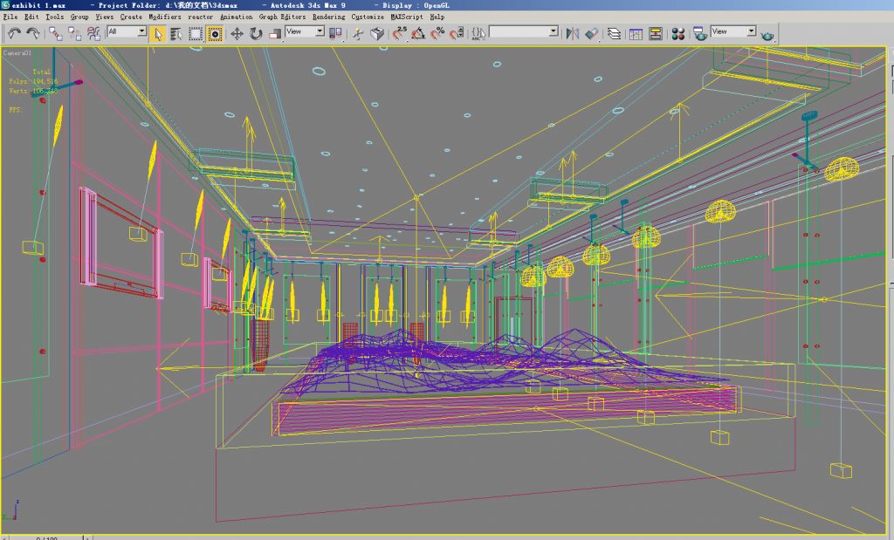This screenshot has width=894, height=540.
Task: Toggle the Window/Crossing selection mode
Action: point(215,33)
